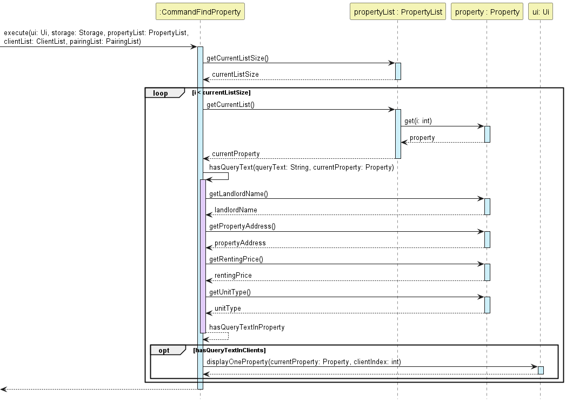Click the Property activation box for getPropertyAddress

(x=487, y=239)
